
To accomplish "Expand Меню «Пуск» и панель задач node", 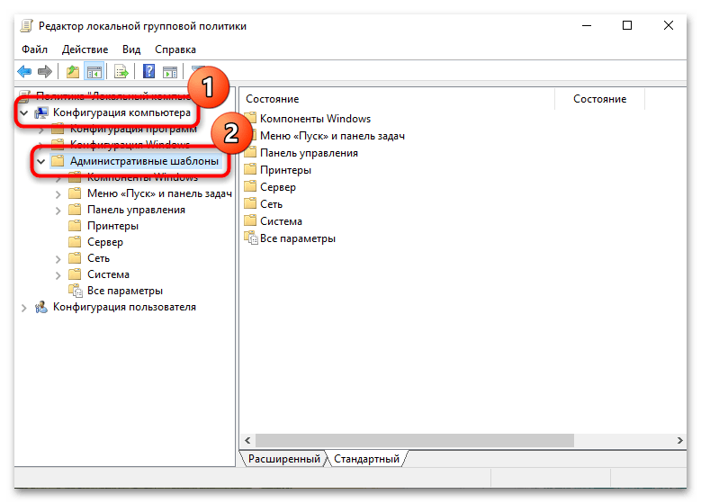I will (58, 194).
